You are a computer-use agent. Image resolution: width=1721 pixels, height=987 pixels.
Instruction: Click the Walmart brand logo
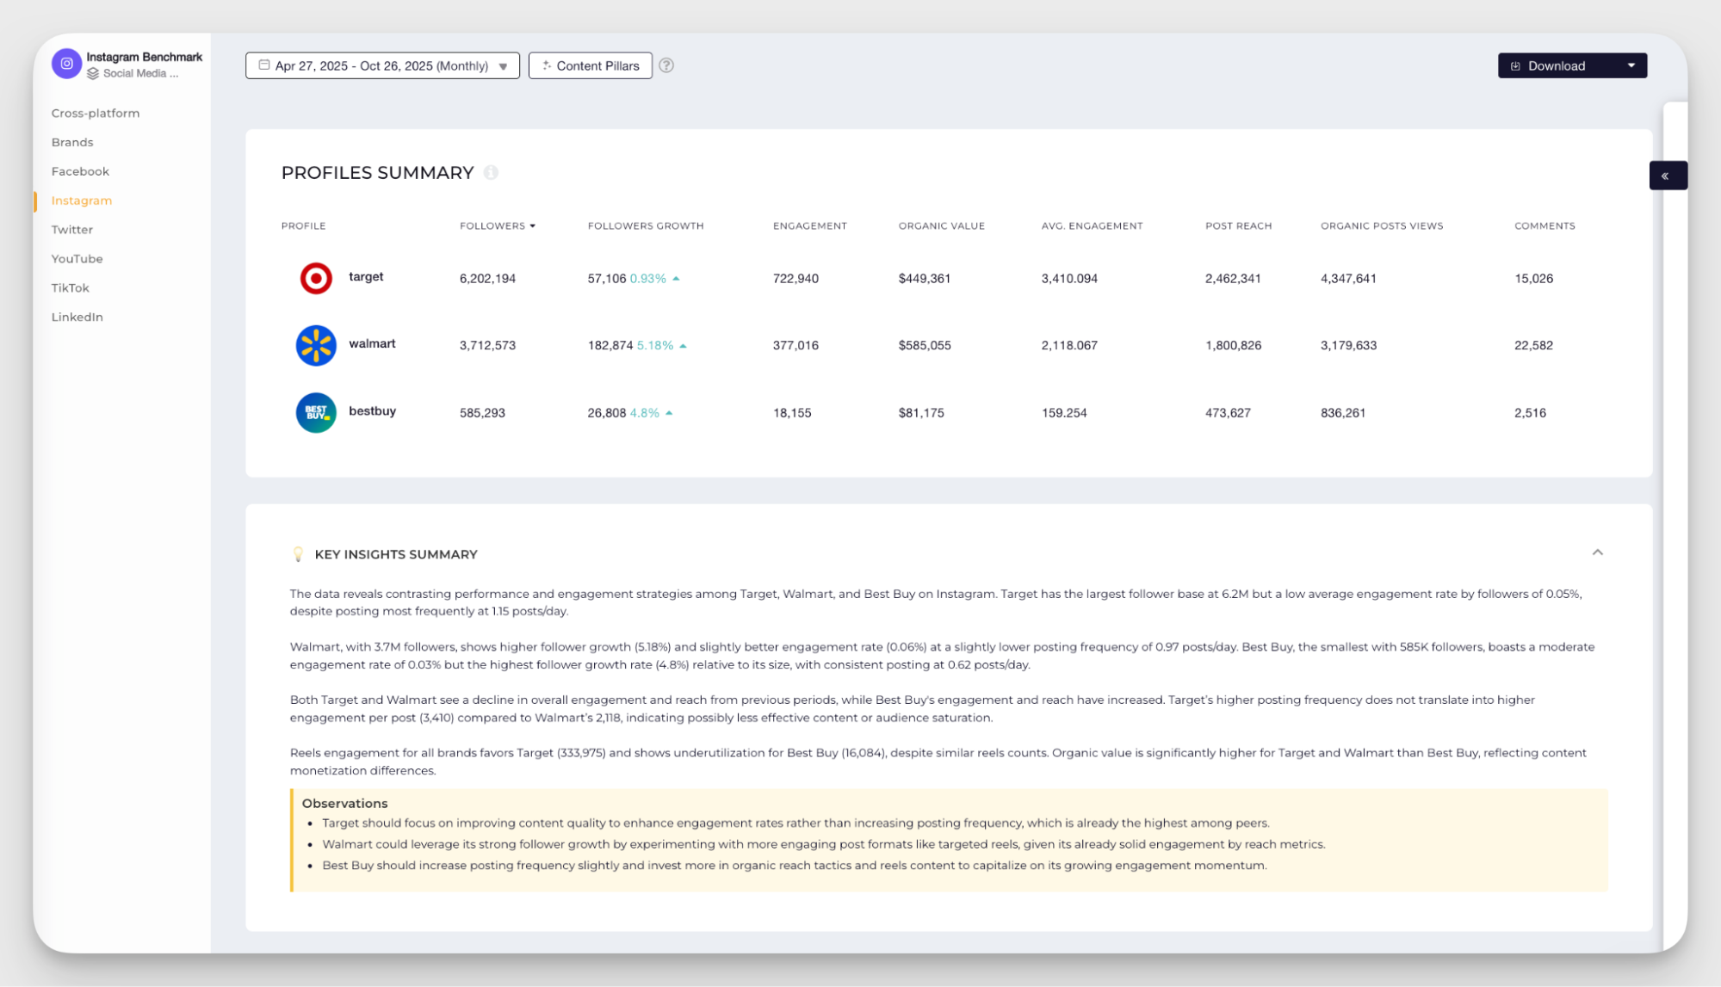(x=315, y=345)
